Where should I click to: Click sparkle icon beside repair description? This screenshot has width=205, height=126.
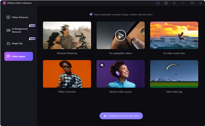pyautogui.click(x=91, y=14)
